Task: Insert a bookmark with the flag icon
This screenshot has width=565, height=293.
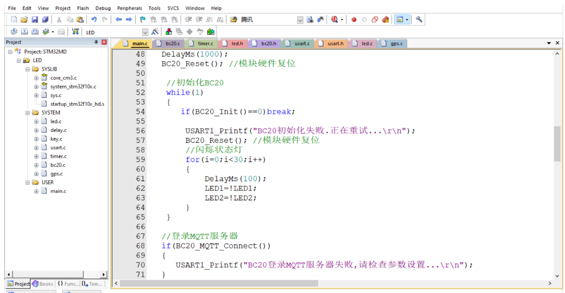Action: click(143, 20)
